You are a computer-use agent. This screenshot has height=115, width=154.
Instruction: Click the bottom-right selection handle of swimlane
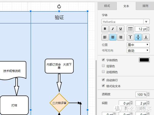point(87,110)
